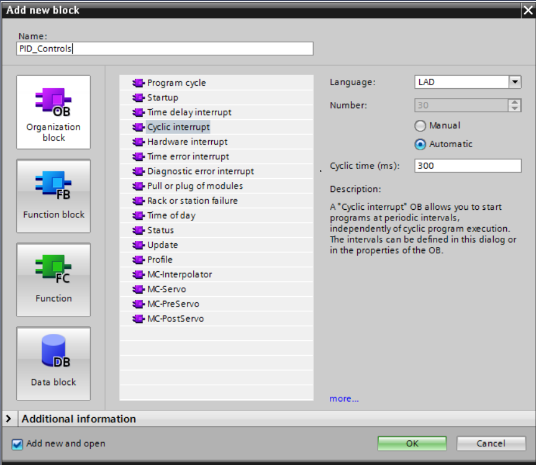536x465 pixels.
Task: Open the Language dropdown
Action: tap(515, 82)
